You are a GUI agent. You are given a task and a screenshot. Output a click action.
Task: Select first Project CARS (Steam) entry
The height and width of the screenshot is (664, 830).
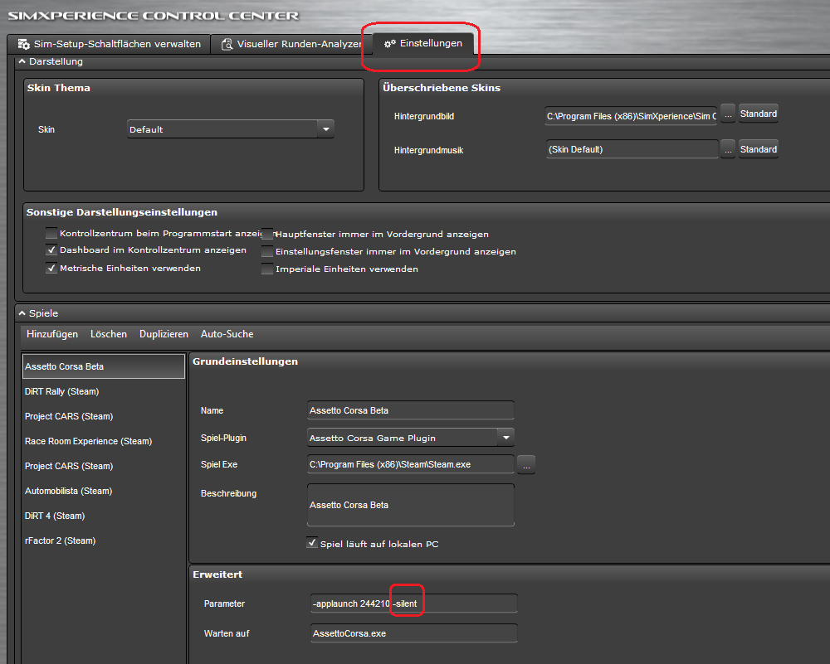(x=104, y=416)
